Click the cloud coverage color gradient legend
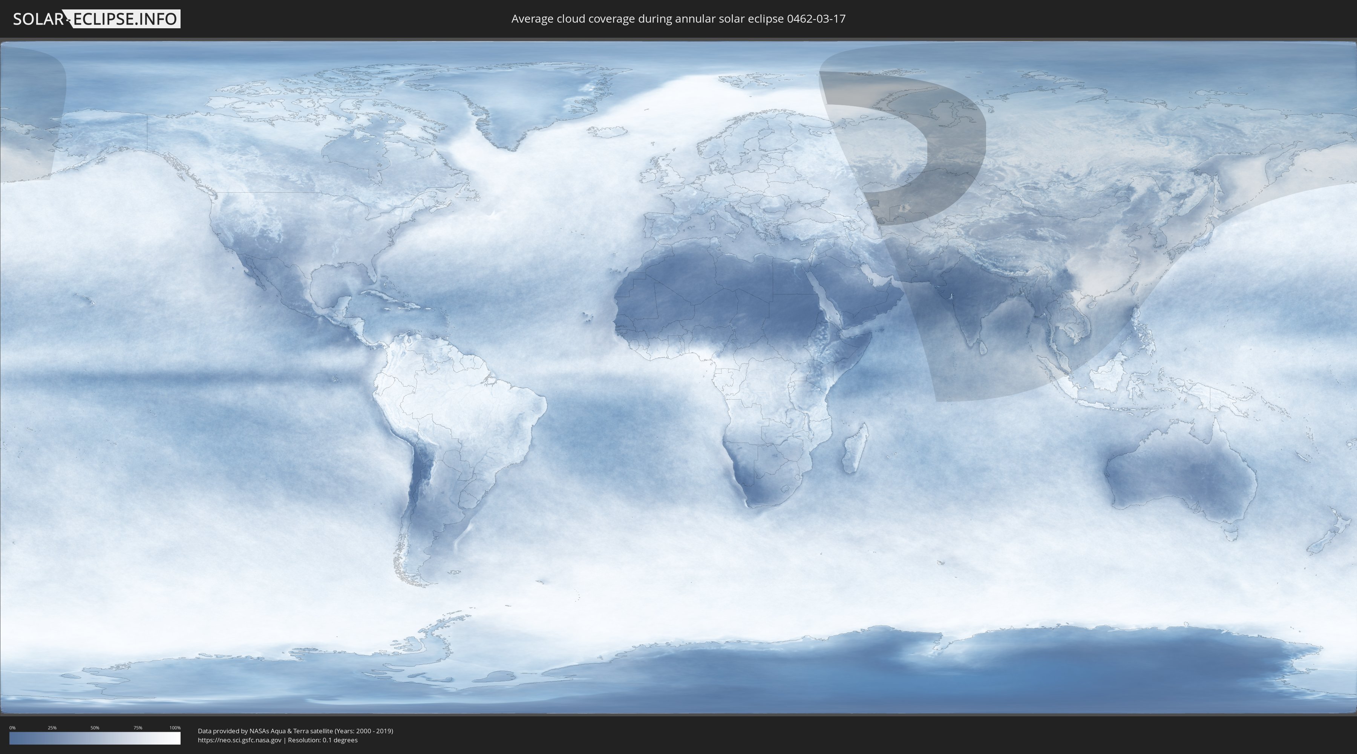Screen dimensions: 1357x754 pyautogui.click(x=95, y=738)
